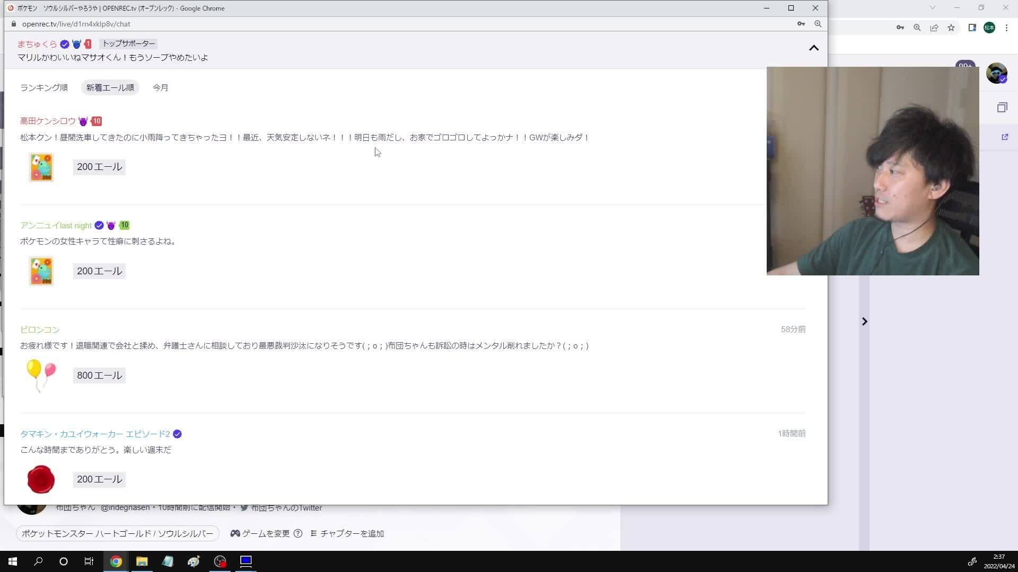Click the purple devil badge beside 高田ケンシロウ
1018x572 pixels.
click(83, 121)
